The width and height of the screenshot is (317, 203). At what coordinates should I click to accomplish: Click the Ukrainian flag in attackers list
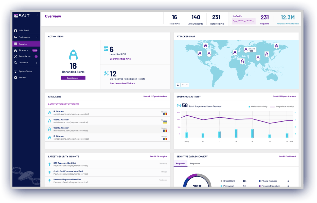tap(165, 122)
